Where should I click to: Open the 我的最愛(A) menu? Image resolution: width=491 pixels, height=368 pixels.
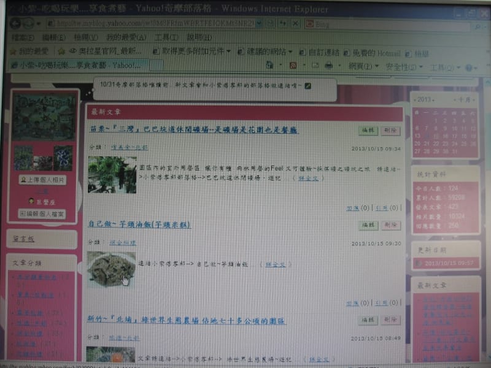126,38
